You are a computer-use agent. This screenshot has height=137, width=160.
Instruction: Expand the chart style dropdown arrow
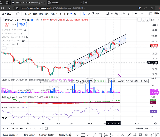[102, 14]
